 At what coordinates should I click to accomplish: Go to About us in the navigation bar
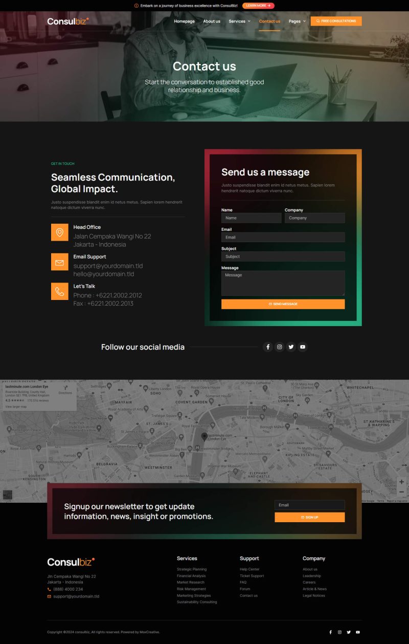(212, 22)
